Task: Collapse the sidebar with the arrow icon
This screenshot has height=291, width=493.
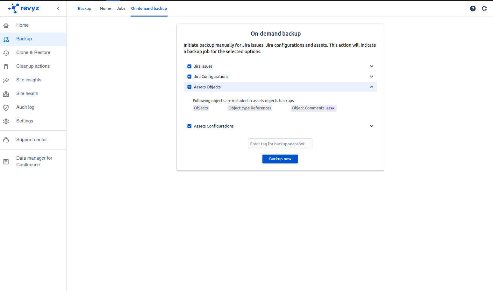Action: point(58,9)
